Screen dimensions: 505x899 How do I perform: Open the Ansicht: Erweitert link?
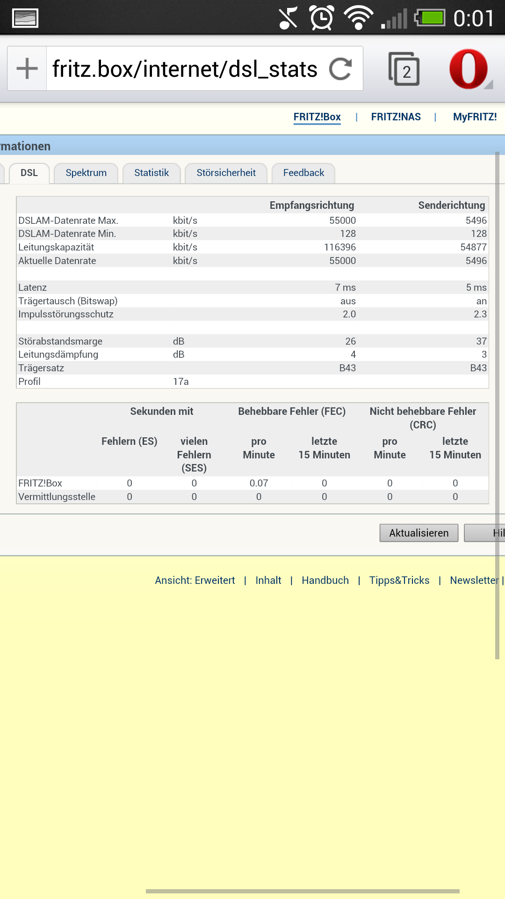pos(195,580)
